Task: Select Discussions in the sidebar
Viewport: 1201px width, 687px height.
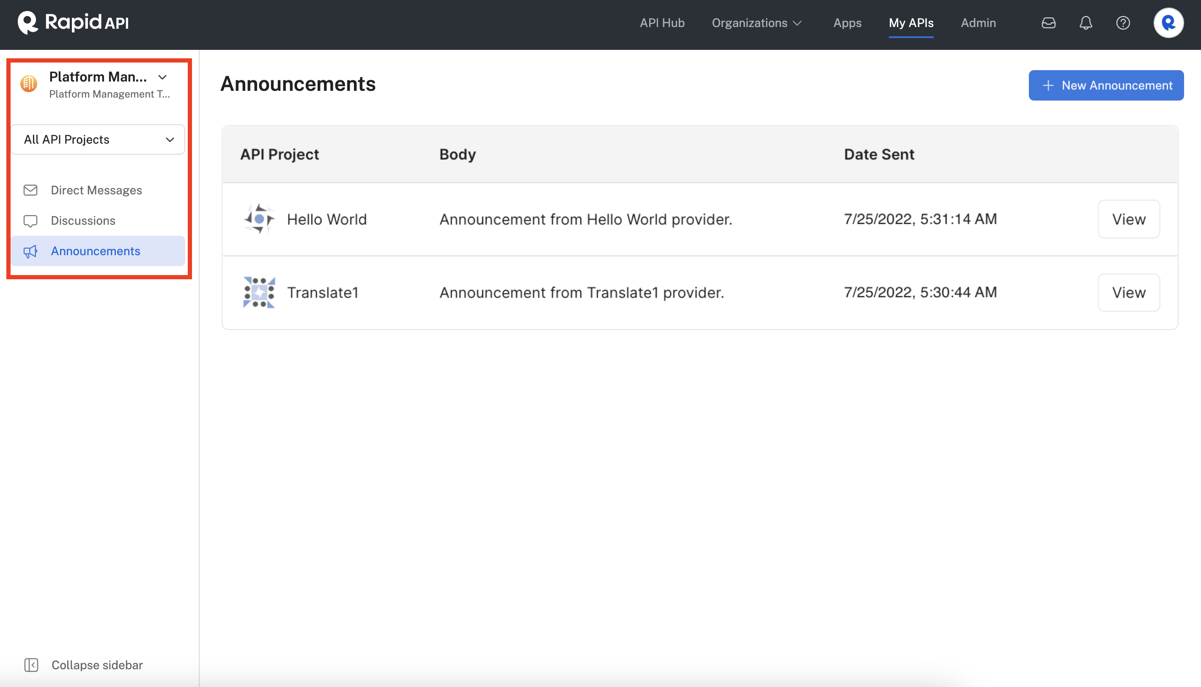Action: tap(83, 221)
